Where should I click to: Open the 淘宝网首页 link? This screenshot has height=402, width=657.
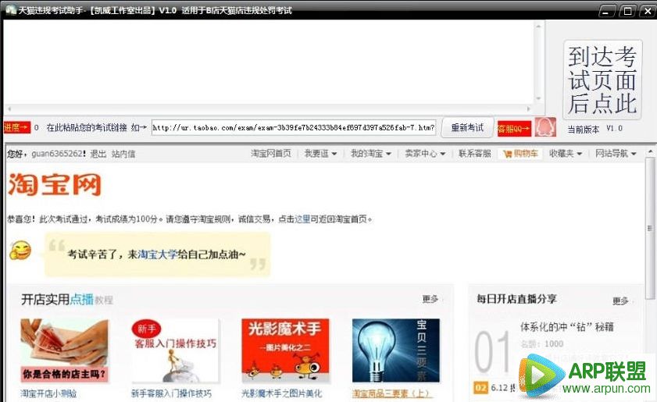[270, 154]
